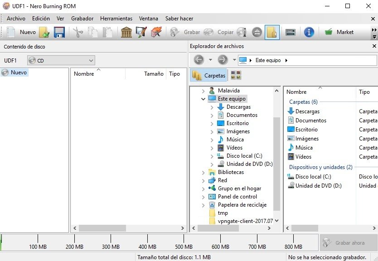The width and height of the screenshot is (378, 261).
Task: Close the Explorador de archivos panel
Action: [x=374, y=46]
